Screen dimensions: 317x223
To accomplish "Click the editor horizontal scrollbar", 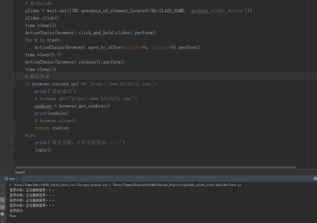I will click(156, 167).
